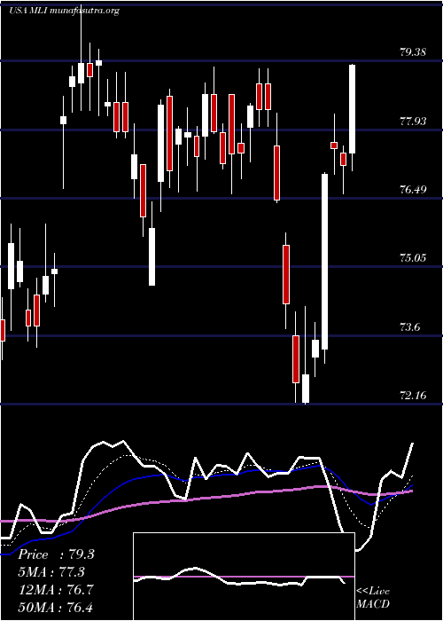The image size is (443, 621).
Task: Click the 50MA : 76.4 readout
Action: tap(56, 607)
